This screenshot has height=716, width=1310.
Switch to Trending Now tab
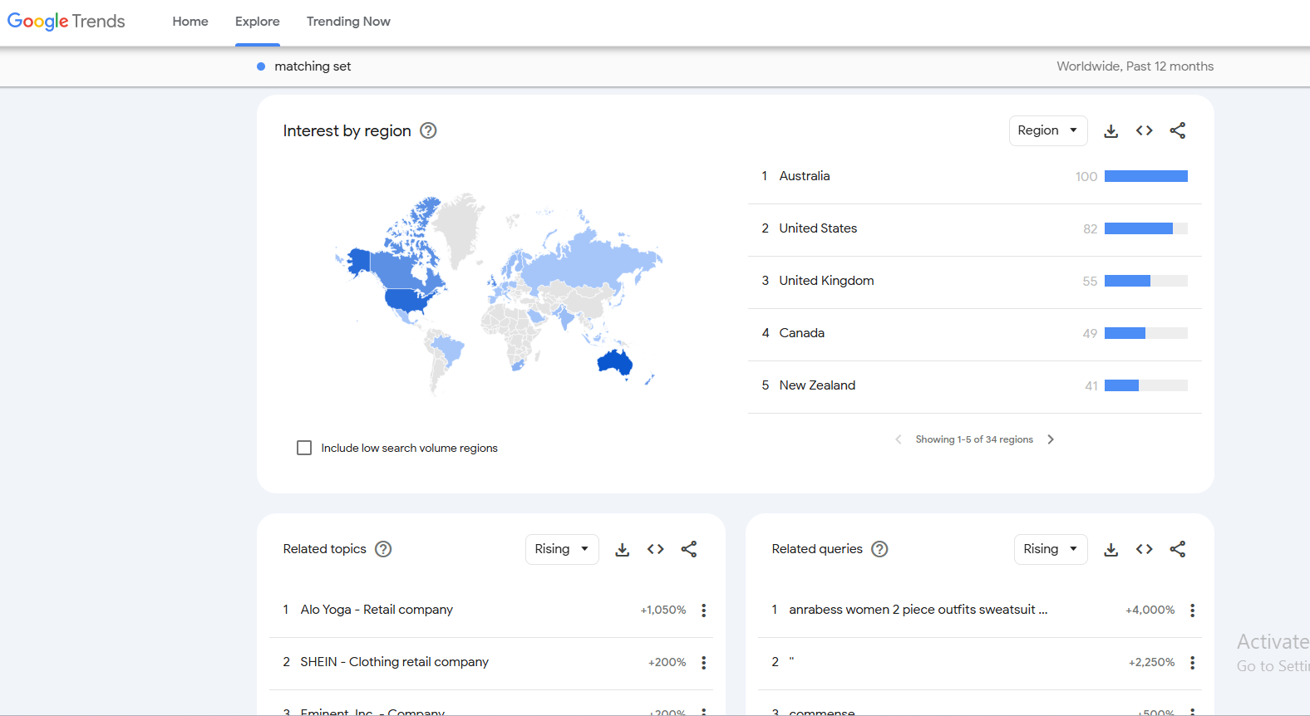pos(348,22)
